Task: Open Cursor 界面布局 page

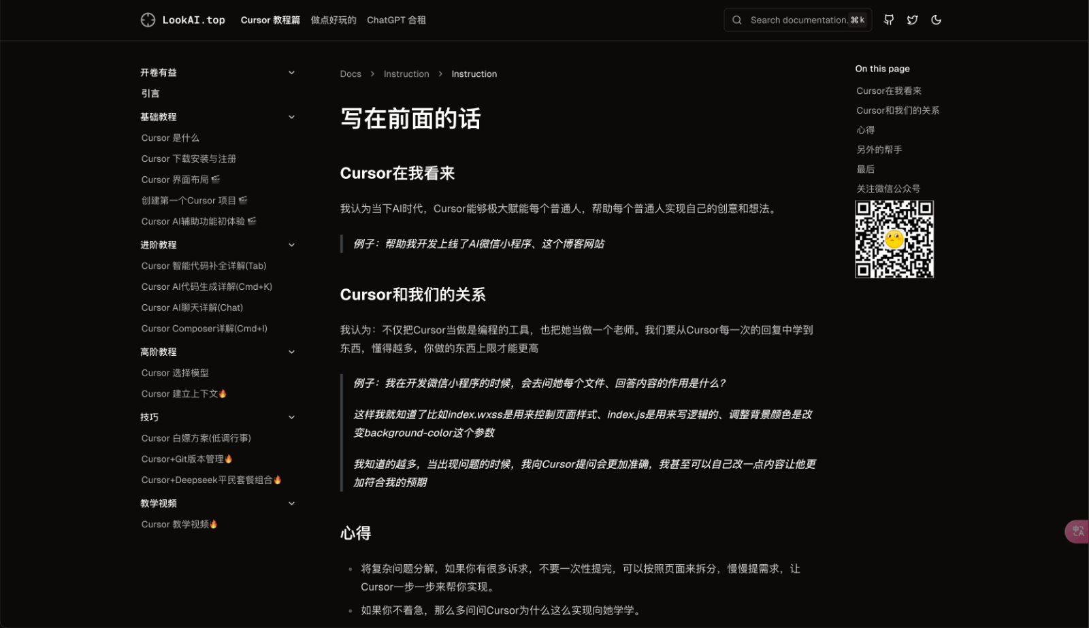Action: tap(180, 180)
